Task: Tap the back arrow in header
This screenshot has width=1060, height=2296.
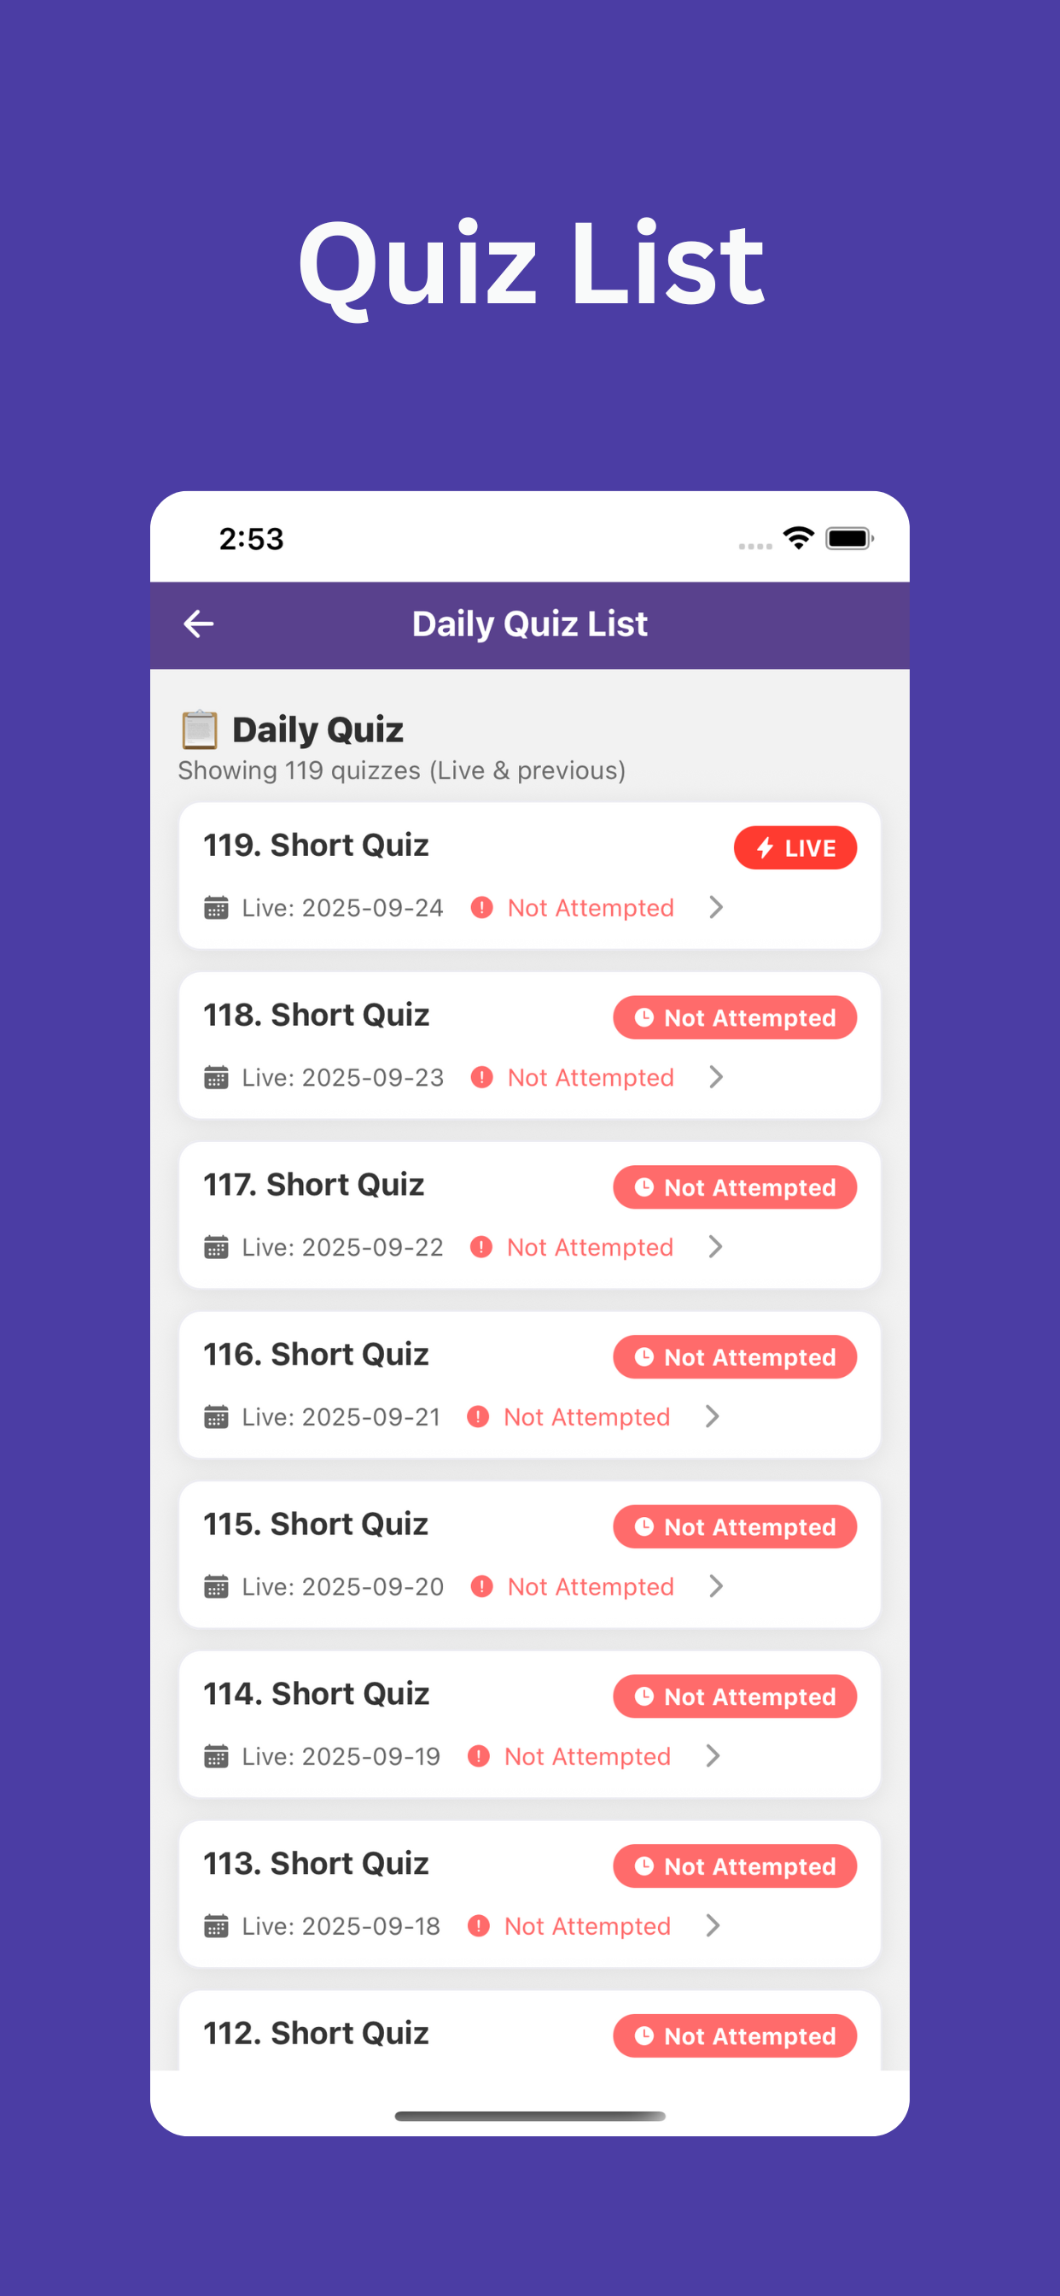Action: click(199, 624)
